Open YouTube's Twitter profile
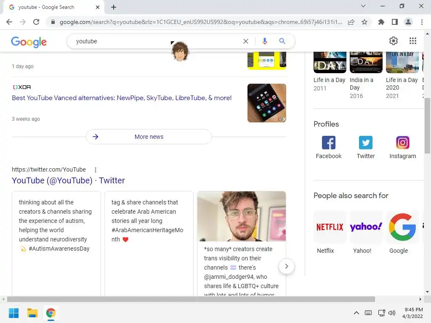Screen dimensions: 431x323 tap(366, 148)
